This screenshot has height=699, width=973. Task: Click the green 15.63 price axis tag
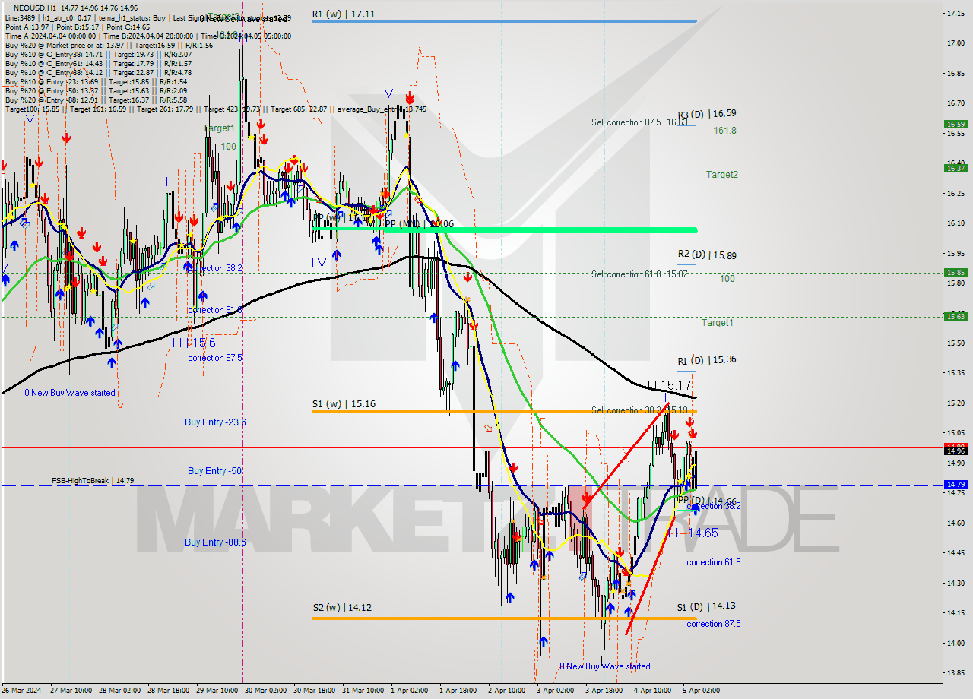click(x=955, y=316)
